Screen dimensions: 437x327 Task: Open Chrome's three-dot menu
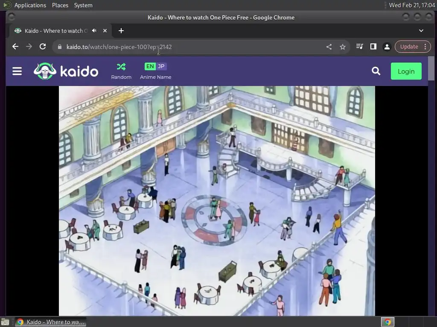point(425,47)
